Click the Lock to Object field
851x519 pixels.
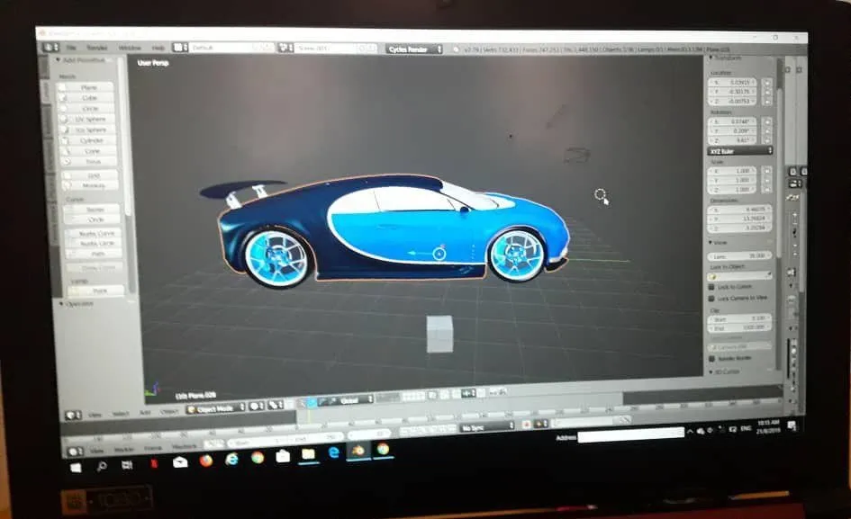tap(739, 276)
